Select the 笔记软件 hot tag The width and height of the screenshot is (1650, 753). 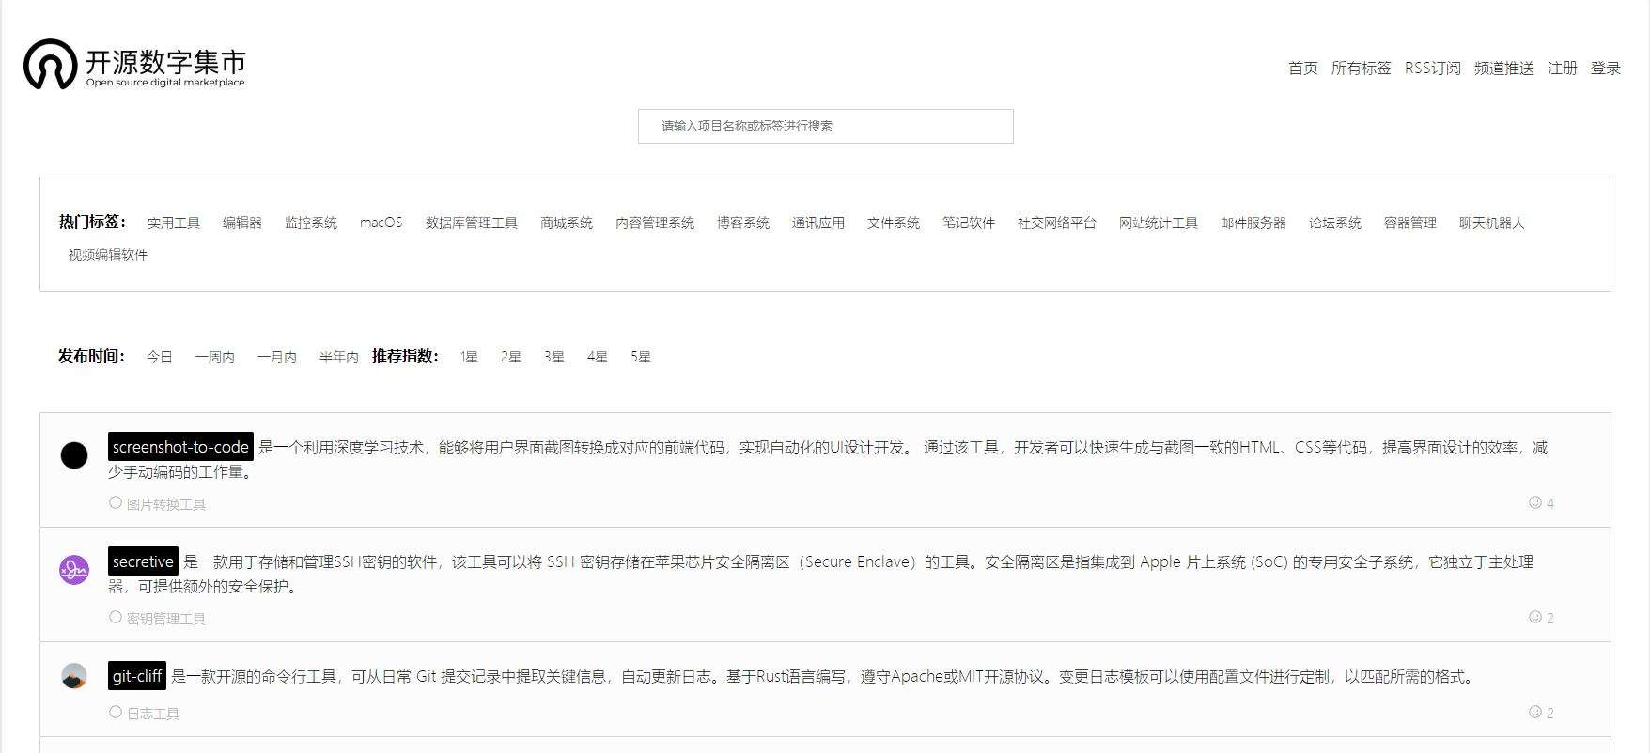[x=969, y=223]
